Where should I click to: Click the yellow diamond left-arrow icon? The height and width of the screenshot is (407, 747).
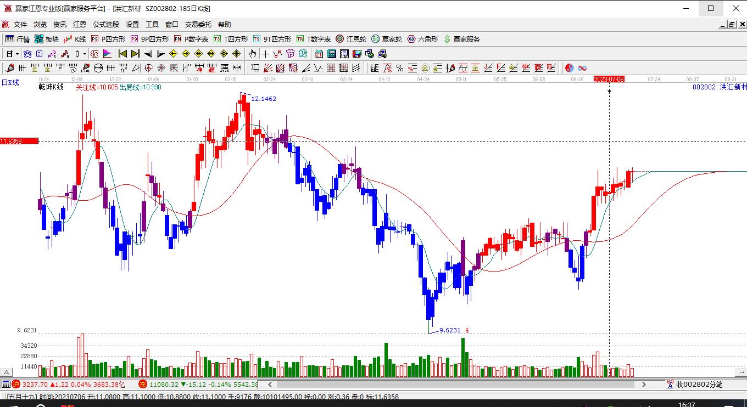pos(174,54)
